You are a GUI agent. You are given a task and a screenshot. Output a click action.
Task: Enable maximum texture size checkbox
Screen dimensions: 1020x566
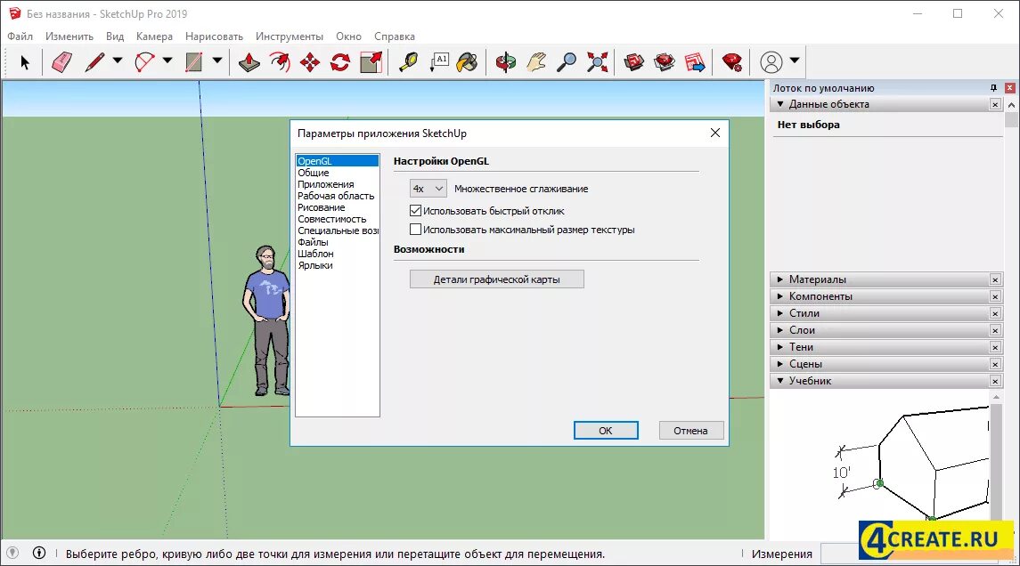(416, 230)
